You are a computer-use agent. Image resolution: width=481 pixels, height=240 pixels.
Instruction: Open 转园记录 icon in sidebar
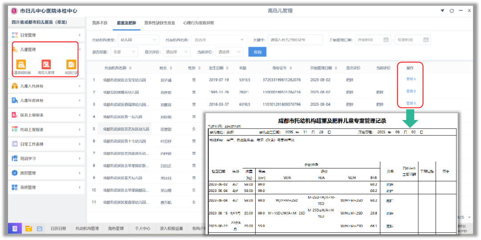point(71,64)
